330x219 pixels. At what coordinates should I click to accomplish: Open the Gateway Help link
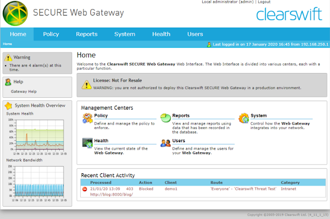(x=24, y=91)
